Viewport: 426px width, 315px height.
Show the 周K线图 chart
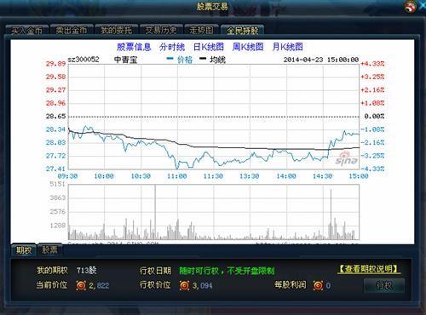[248, 47]
